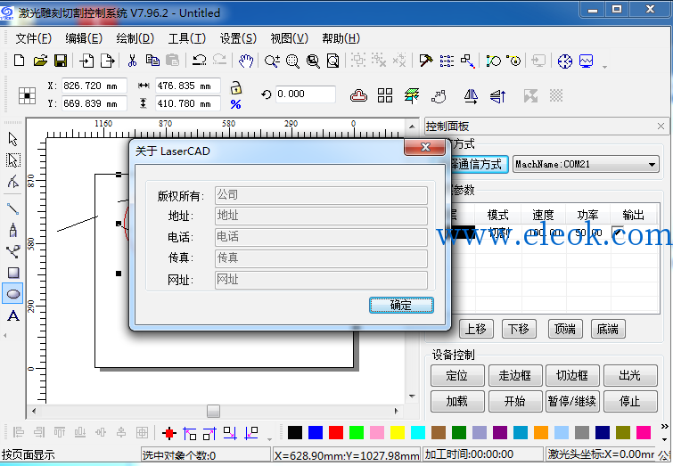Select the arrow pointer tool
This screenshot has width=673, height=466.
click(12, 139)
